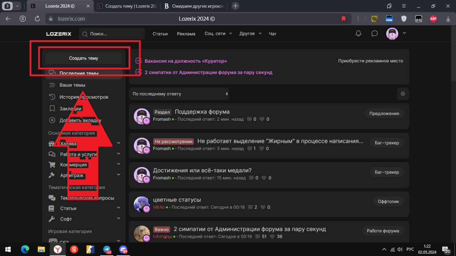The height and width of the screenshot is (256, 456).
Task: Open the «Вакансия на должность Куратор» link
Action: [186, 61]
